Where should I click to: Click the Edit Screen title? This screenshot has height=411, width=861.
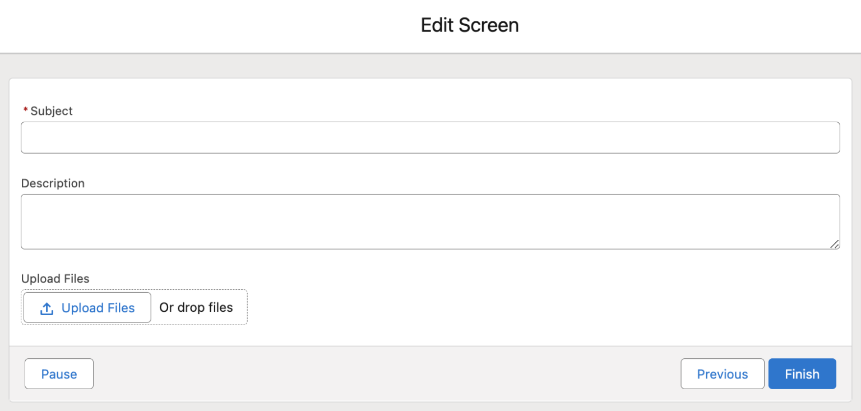pyautogui.click(x=469, y=25)
